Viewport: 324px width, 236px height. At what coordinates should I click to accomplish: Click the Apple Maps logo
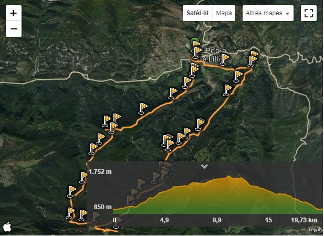pyautogui.click(x=7, y=227)
